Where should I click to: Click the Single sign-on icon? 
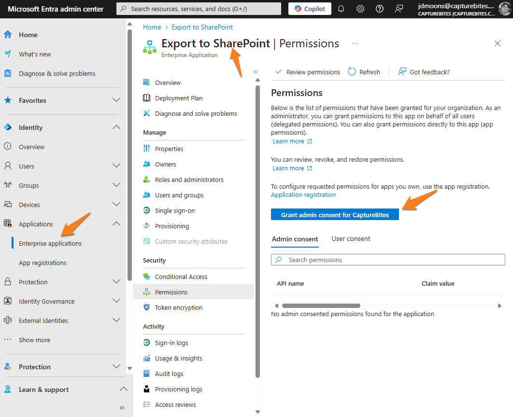click(146, 210)
